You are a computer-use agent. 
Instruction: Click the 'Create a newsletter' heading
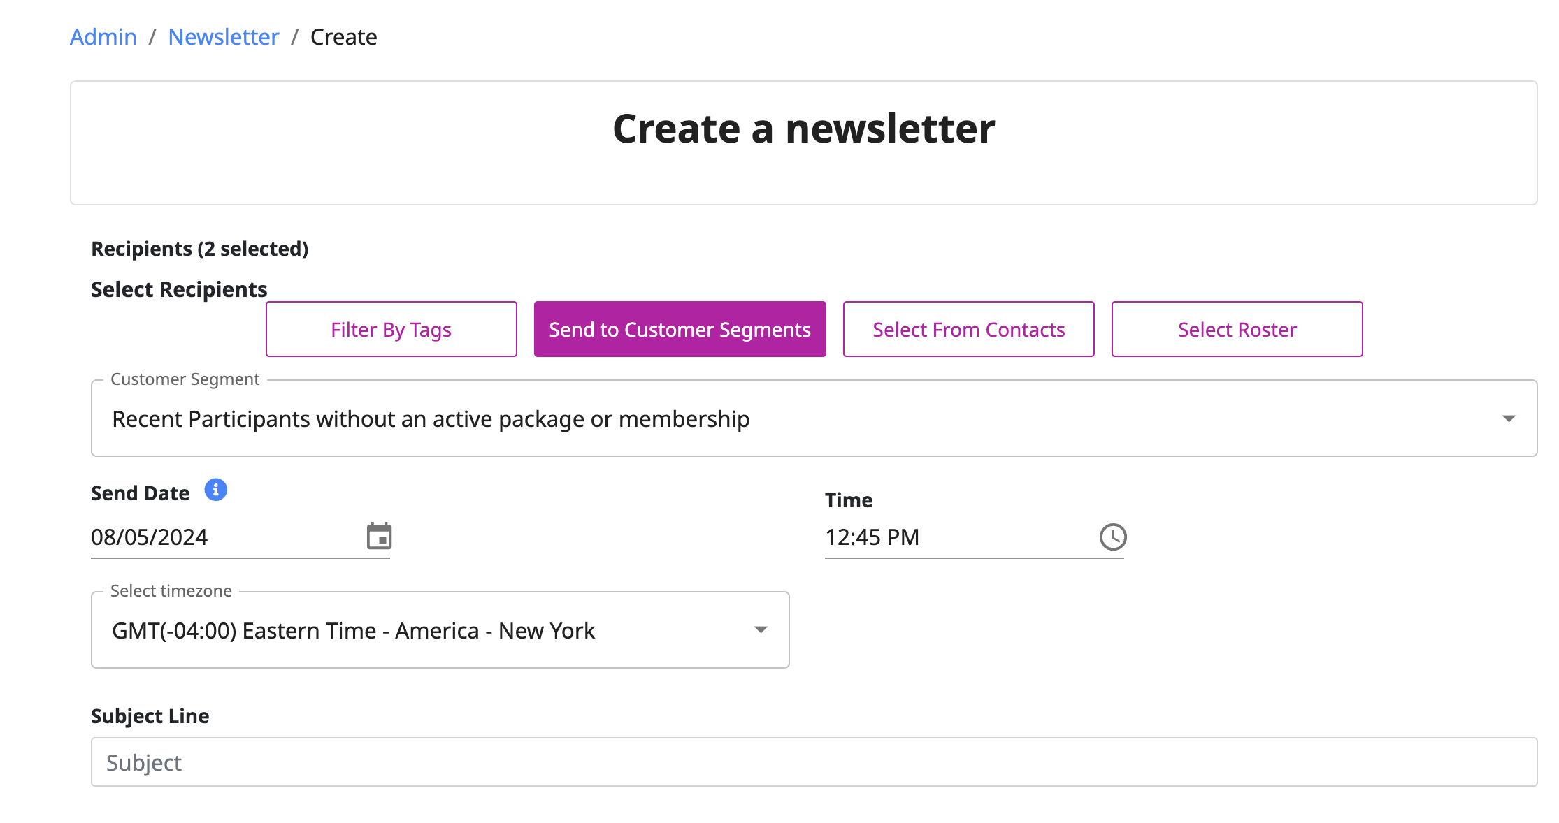804,129
